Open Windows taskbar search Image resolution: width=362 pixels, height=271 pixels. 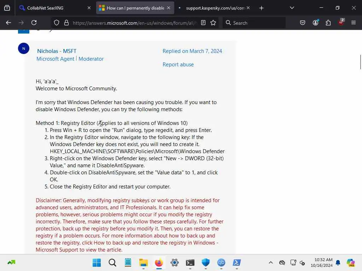[112, 263]
